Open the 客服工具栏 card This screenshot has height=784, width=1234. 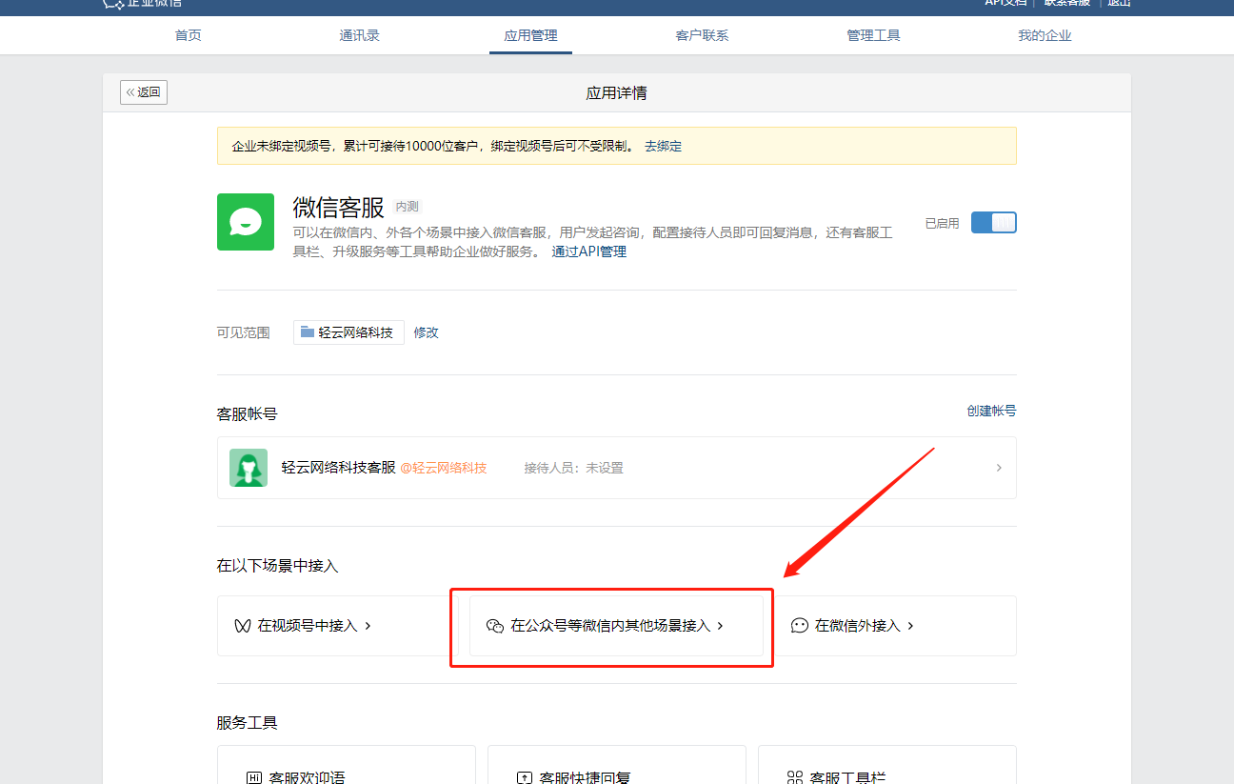coord(887,765)
